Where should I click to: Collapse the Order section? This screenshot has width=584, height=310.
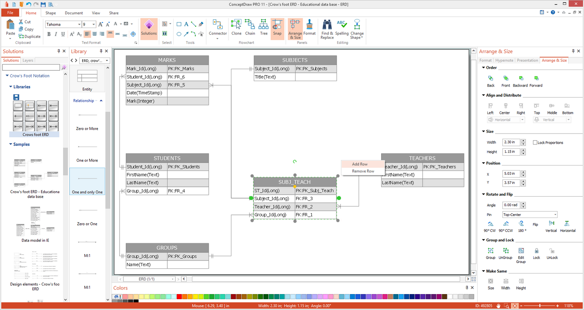click(x=483, y=68)
